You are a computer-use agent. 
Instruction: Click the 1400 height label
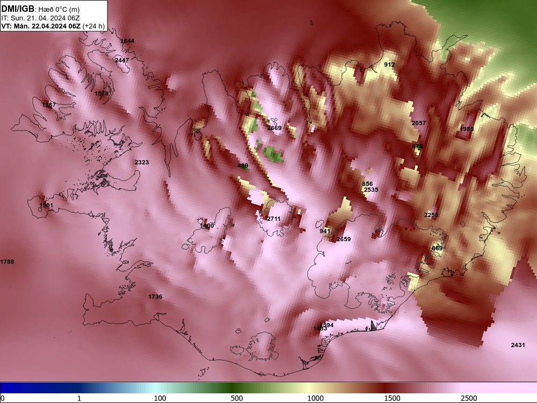207,226
